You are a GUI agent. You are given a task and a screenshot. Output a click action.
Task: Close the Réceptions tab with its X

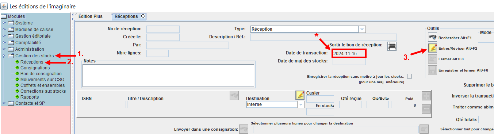(x=143, y=16)
